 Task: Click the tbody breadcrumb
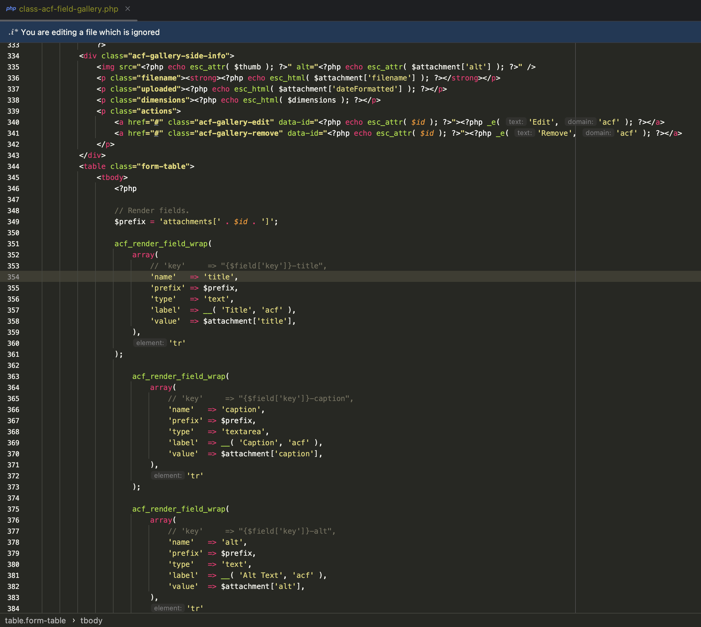click(x=91, y=621)
